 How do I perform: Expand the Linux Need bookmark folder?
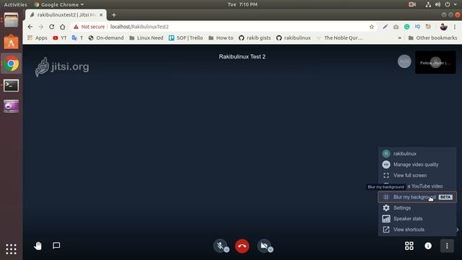click(146, 38)
